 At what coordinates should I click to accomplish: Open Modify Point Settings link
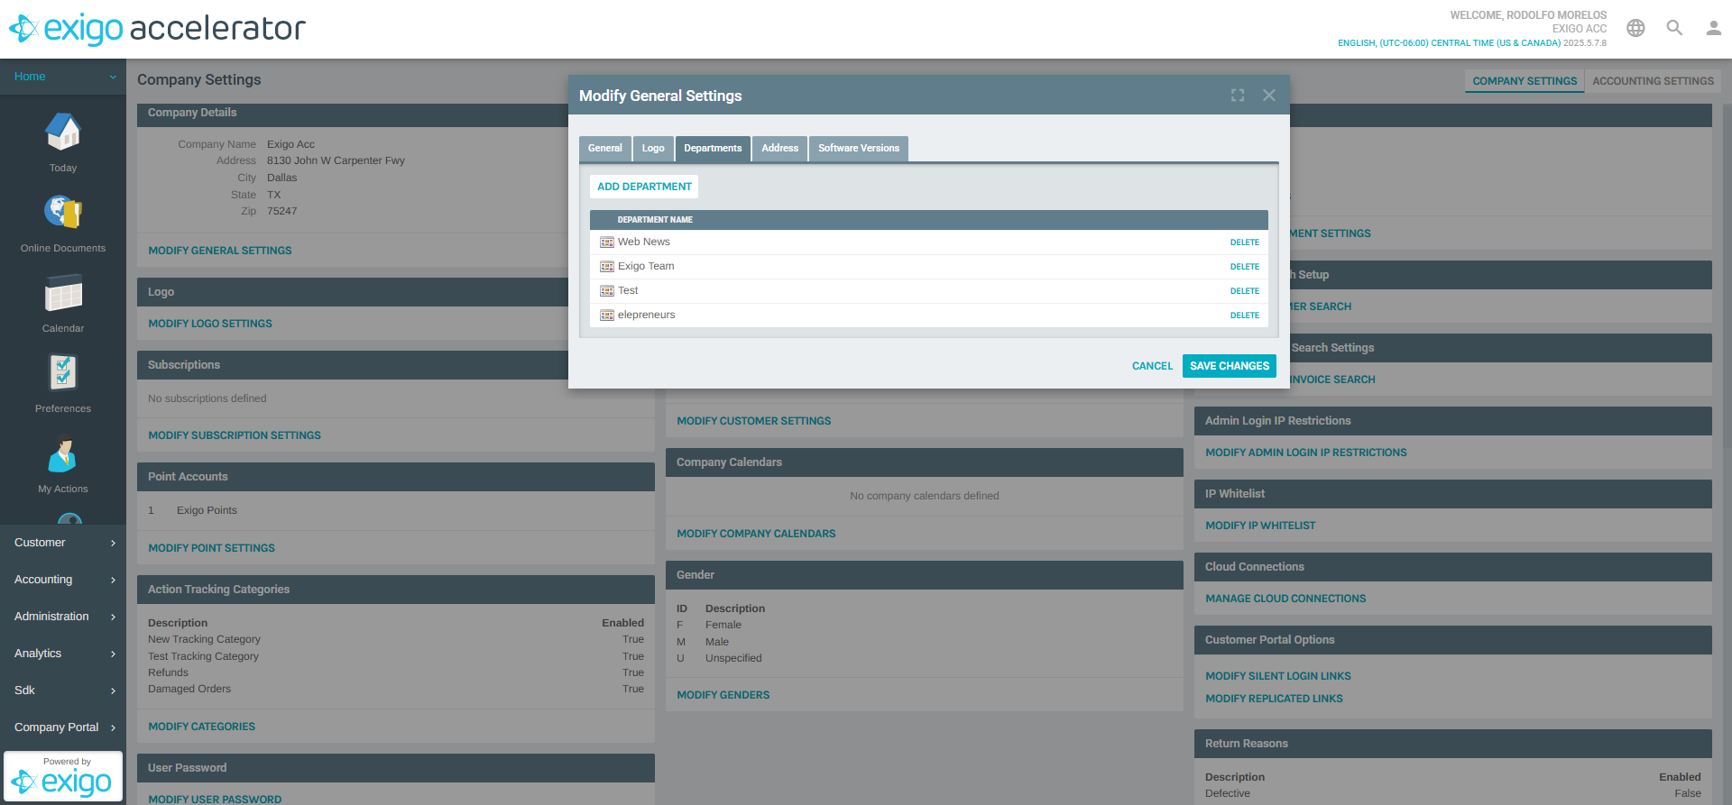tap(211, 548)
